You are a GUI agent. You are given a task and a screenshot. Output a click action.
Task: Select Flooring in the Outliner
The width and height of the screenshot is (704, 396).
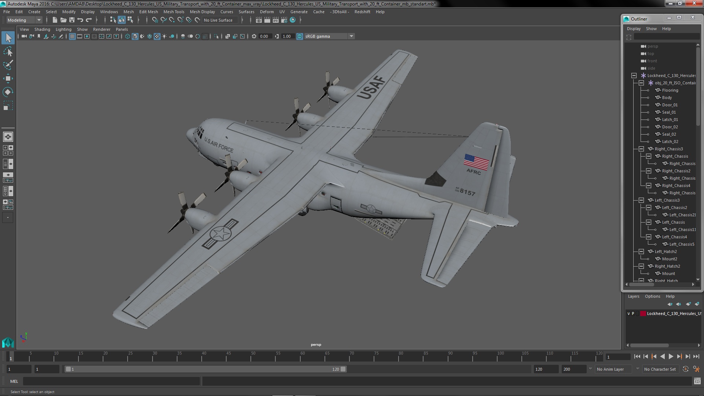pyautogui.click(x=670, y=90)
